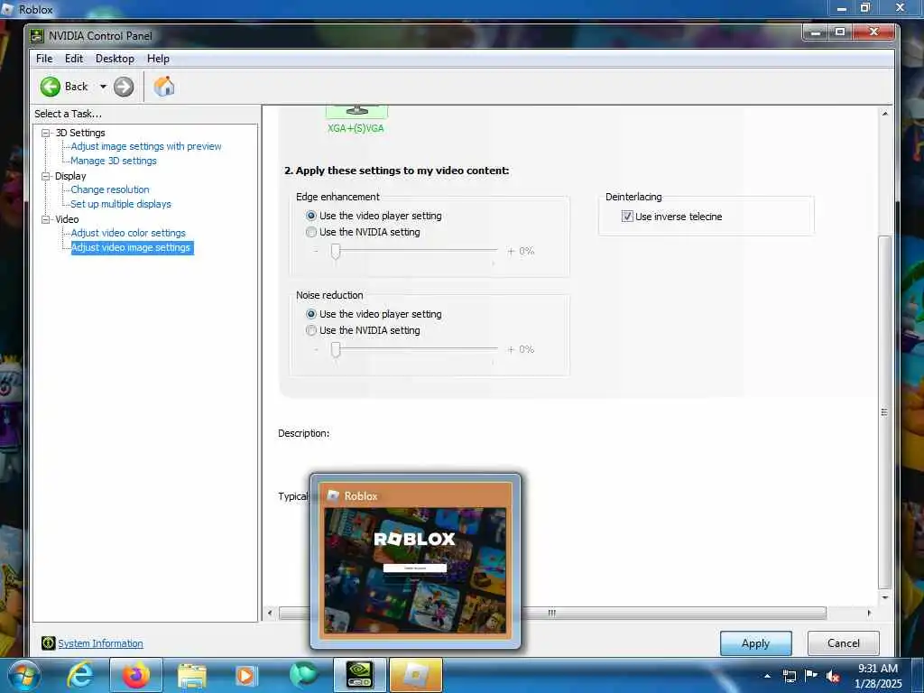Click the Roblox taskbar icon

pos(415,675)
